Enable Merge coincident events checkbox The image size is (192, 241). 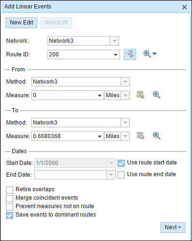[9, 198]
